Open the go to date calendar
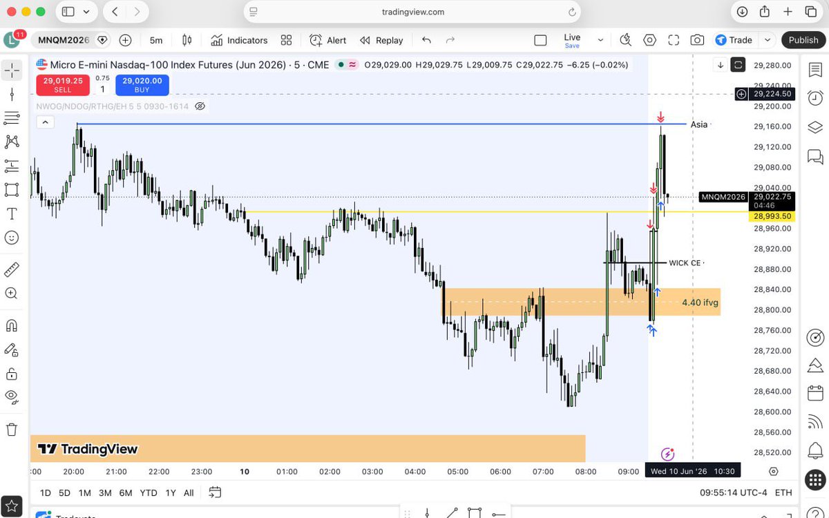 [215, 492]
